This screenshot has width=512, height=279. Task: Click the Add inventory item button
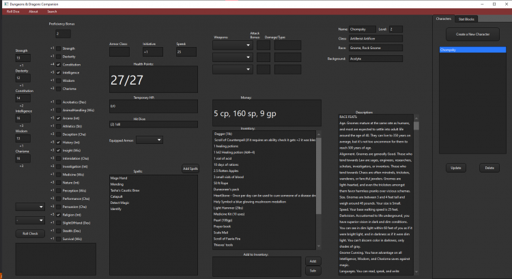pyautogui.click(x=312, y=261)
